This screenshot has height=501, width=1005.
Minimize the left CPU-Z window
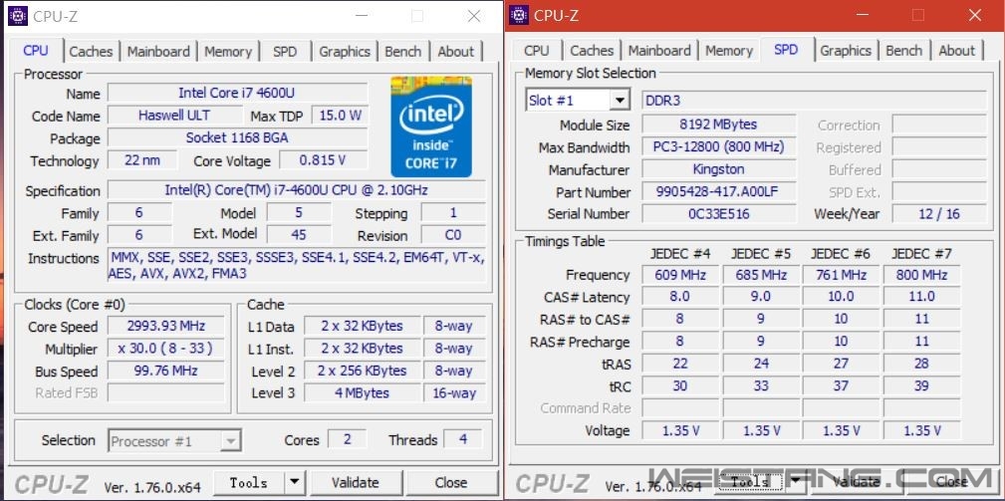[363, 16]
